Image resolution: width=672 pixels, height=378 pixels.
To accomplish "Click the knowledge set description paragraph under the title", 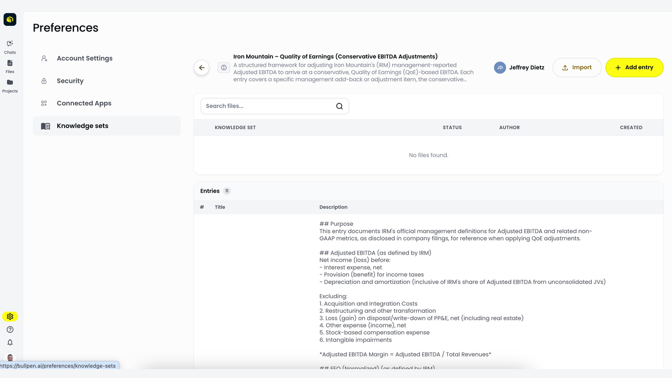I will 353,72.
